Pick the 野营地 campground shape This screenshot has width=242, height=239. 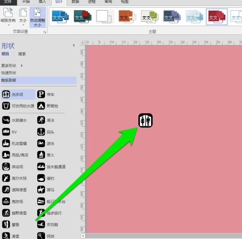coord(47,106)
